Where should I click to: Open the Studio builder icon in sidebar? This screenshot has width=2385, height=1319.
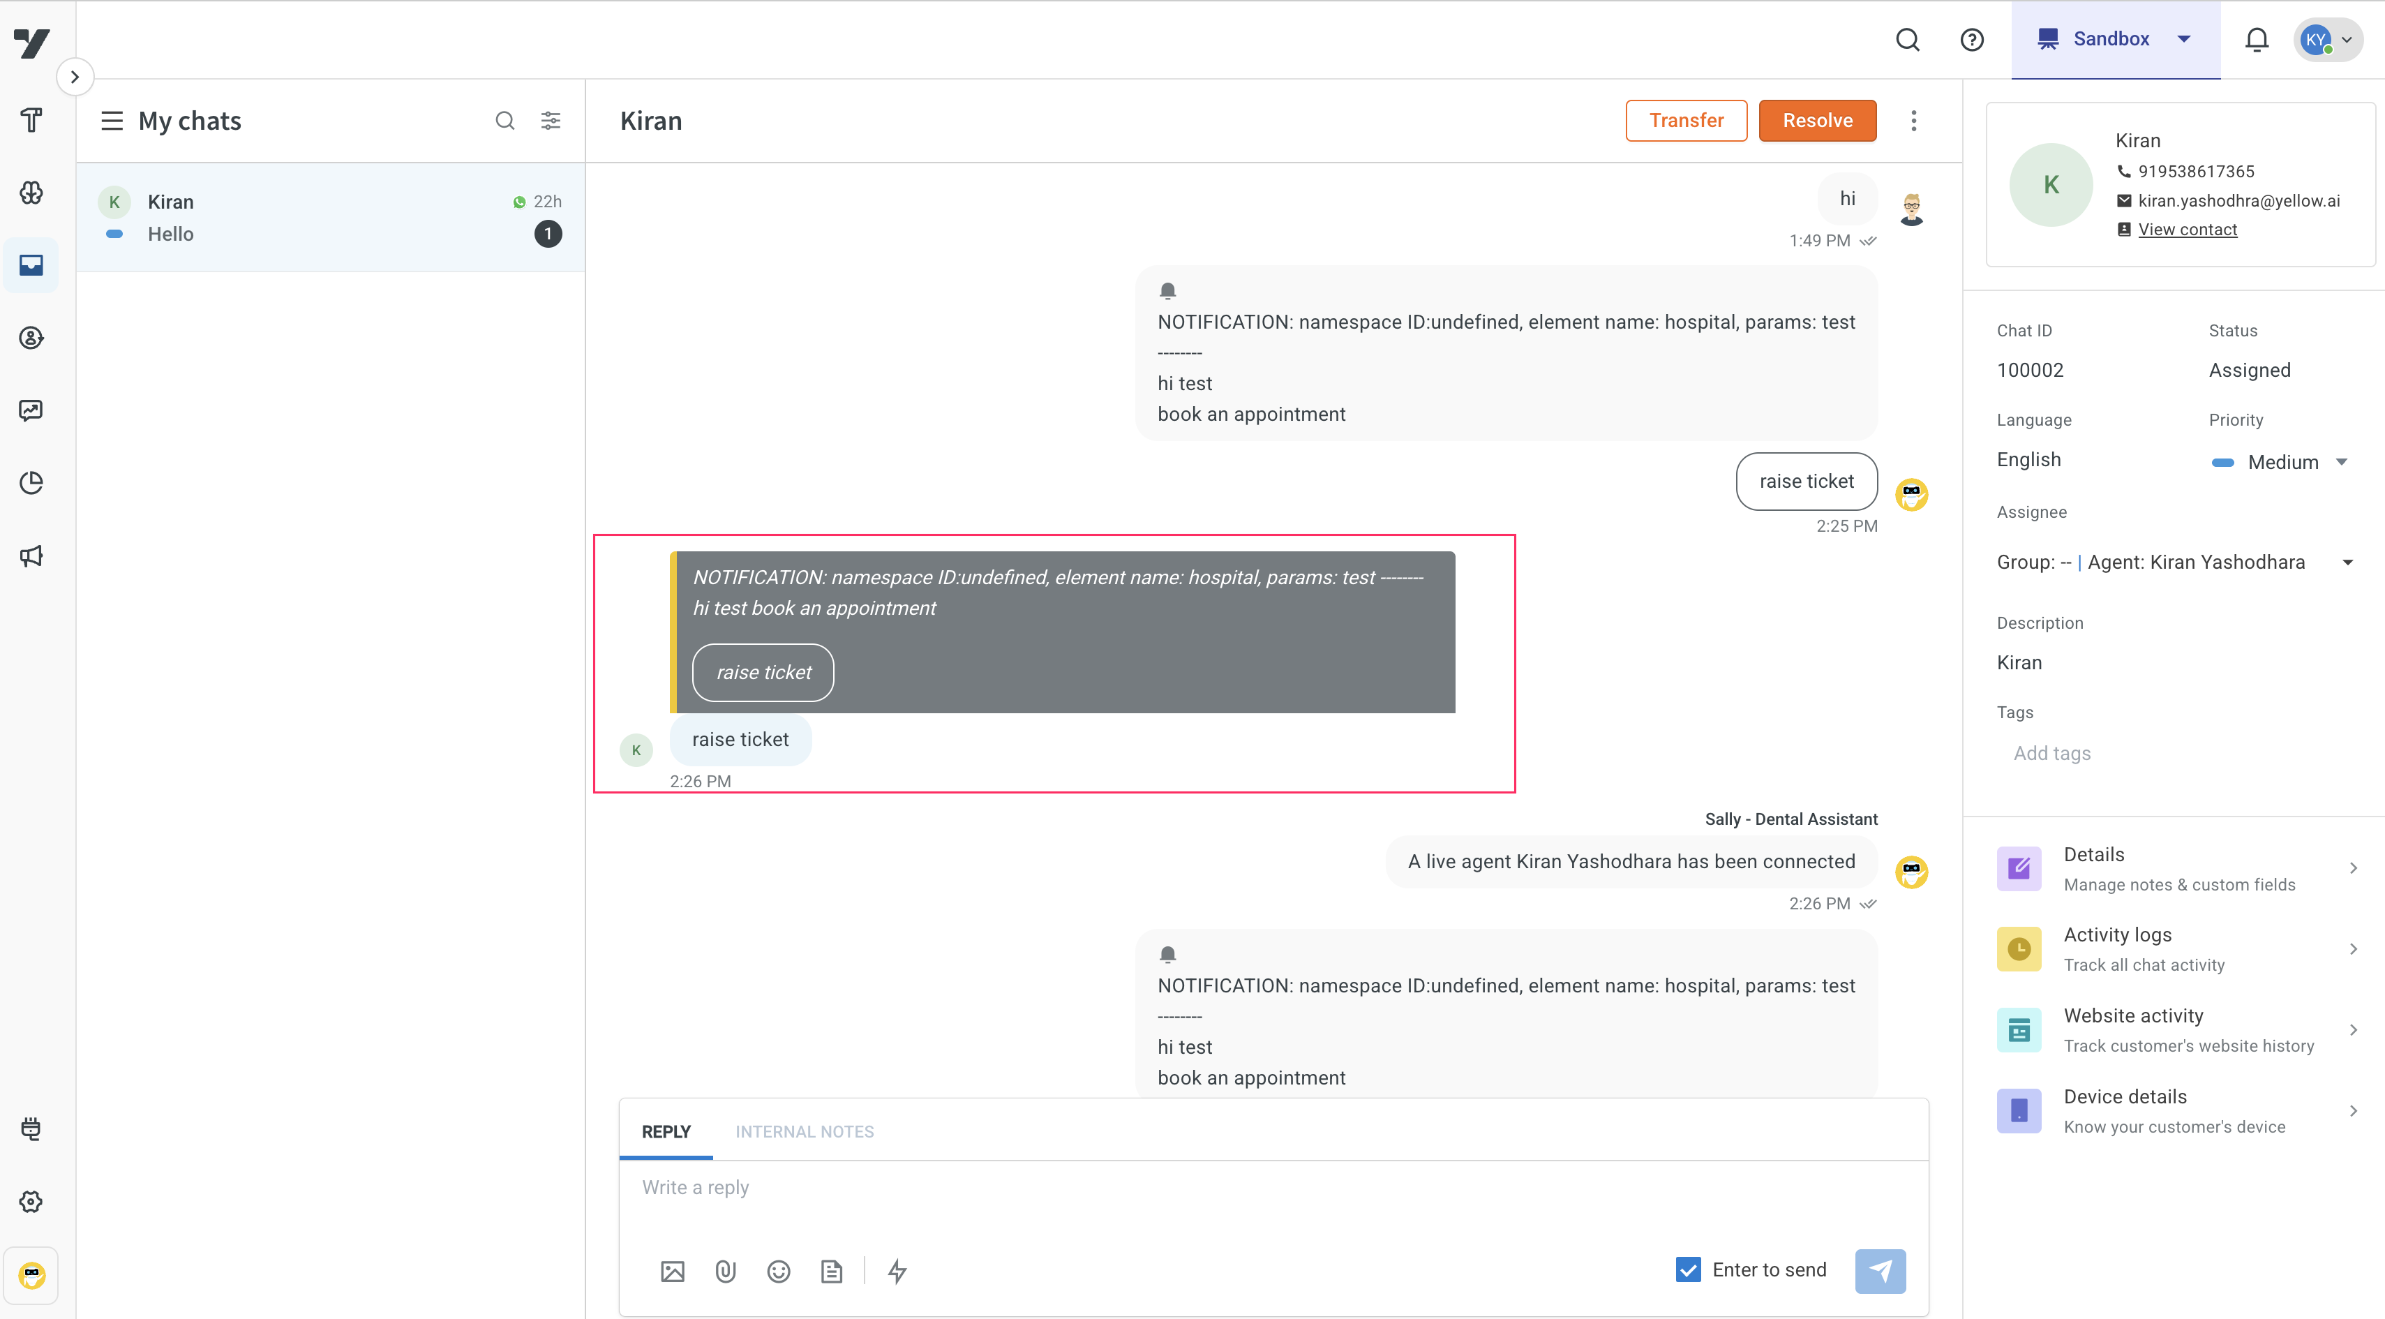31,119
